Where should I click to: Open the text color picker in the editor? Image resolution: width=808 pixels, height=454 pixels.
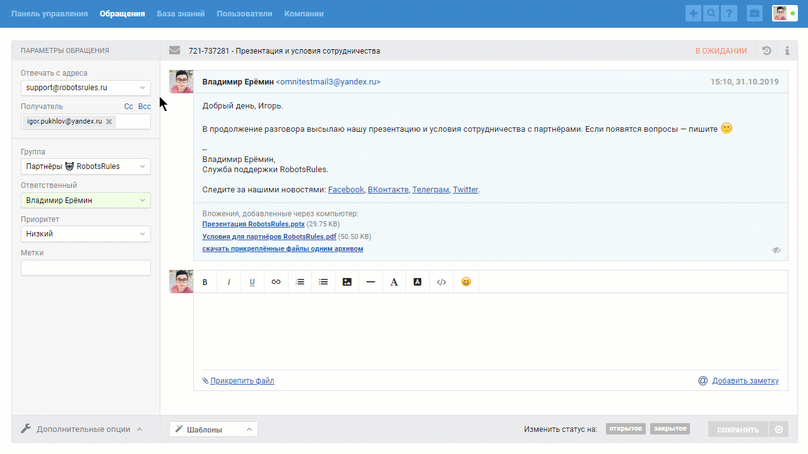(x=394, y=282)
